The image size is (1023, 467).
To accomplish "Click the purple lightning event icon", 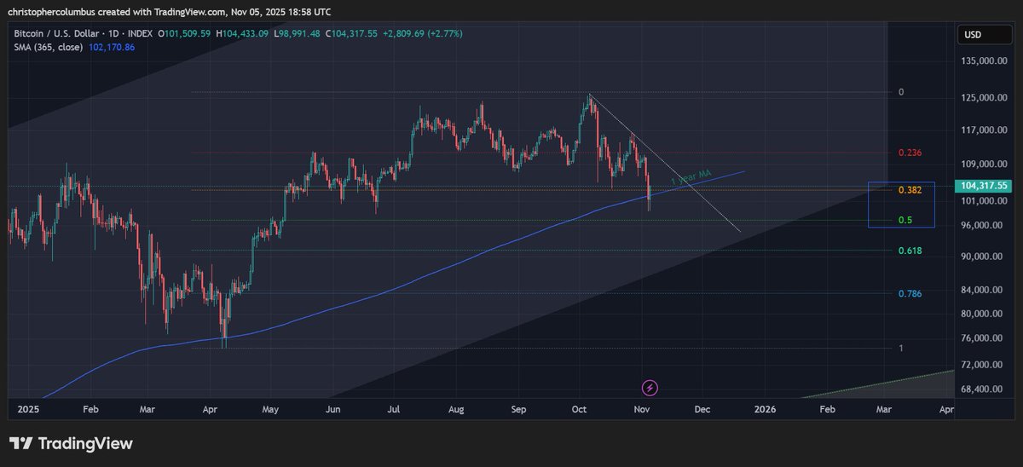I will pyautogui.click(x=650, y=388).
